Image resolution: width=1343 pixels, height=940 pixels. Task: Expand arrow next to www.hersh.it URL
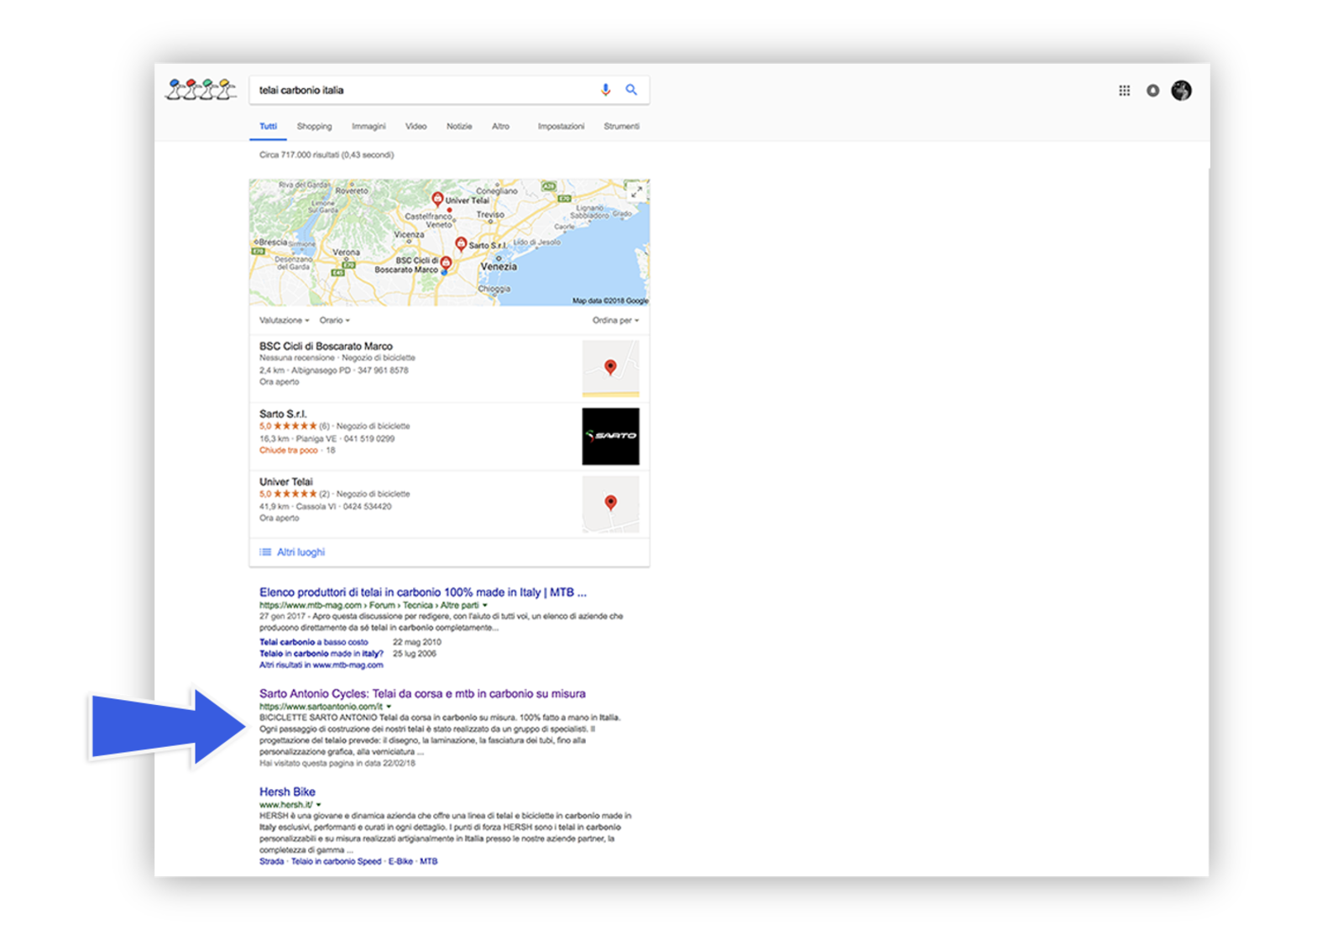tap(319, 805)
